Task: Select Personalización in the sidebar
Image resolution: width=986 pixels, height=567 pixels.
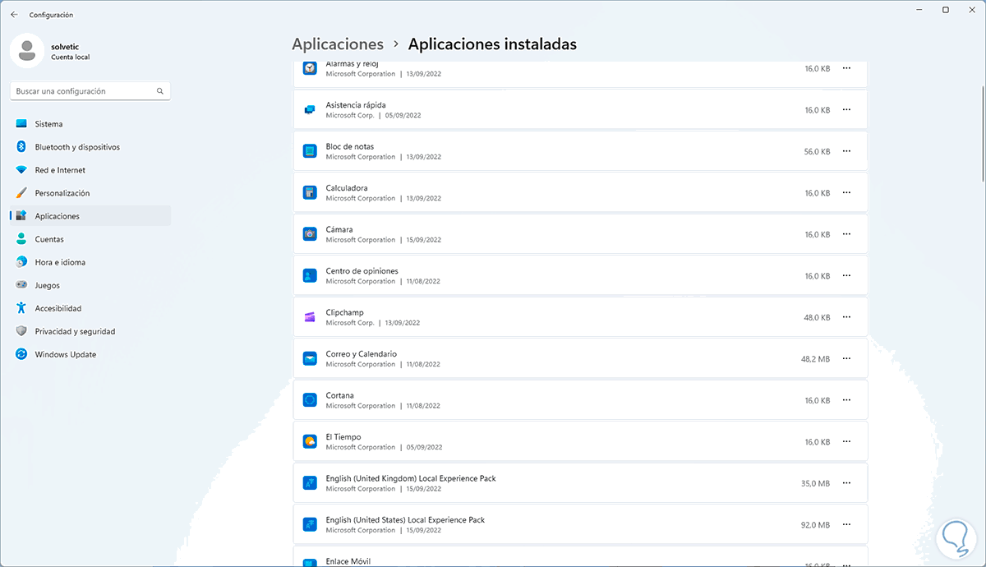Action: [90, 193]
